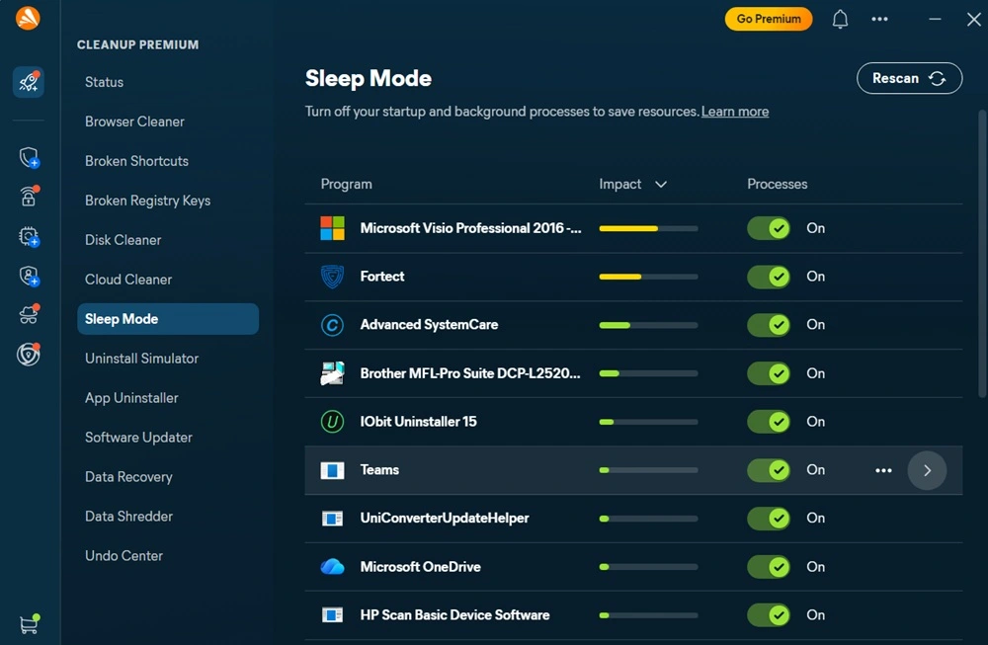Open the Learn more link

pyautogui.click(x=735, y=112)
